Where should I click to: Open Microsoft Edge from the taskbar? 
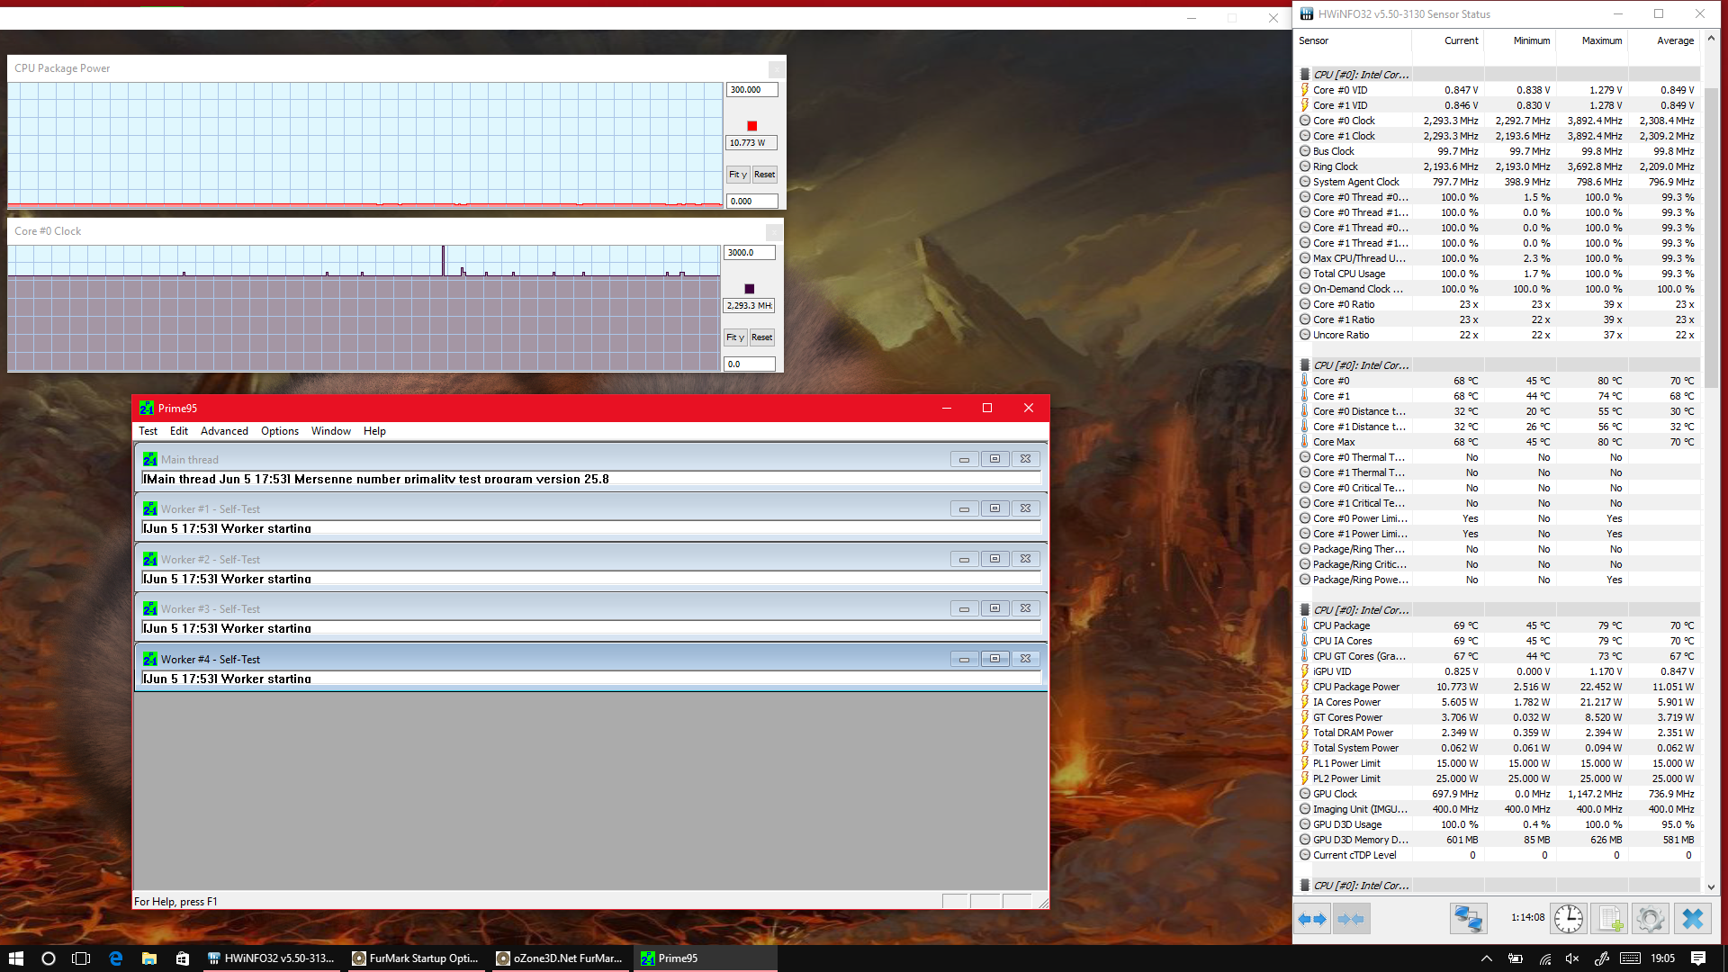tap(116, 958)
